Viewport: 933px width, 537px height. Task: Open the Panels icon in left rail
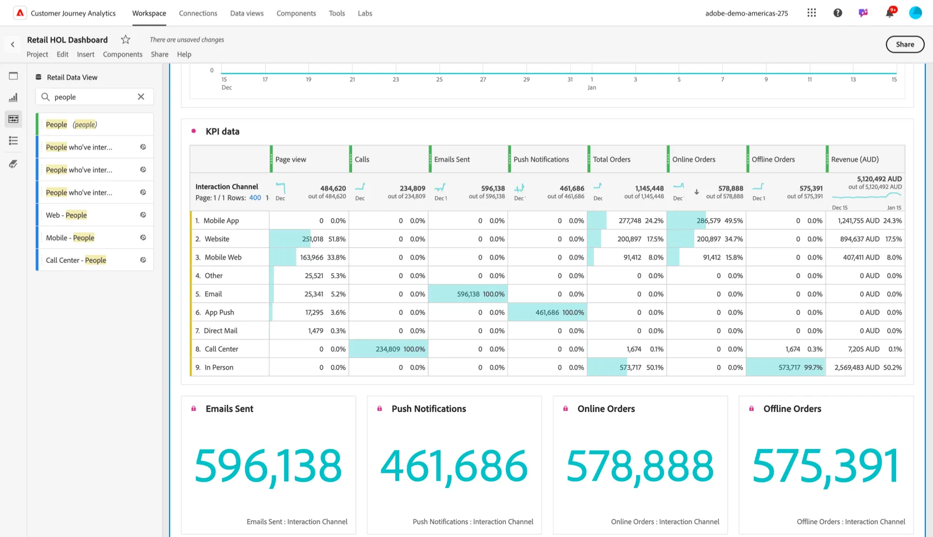(13, 76)
